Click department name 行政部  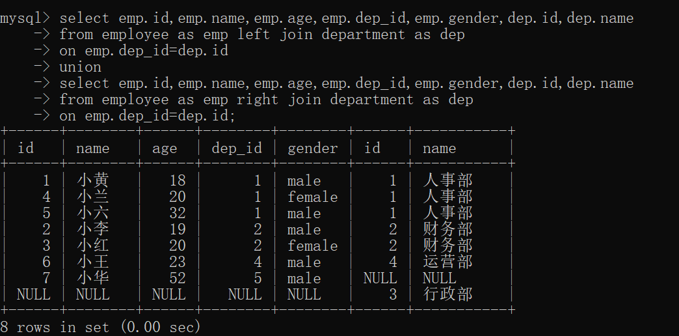pyautogui.click(x=447, y=294)
